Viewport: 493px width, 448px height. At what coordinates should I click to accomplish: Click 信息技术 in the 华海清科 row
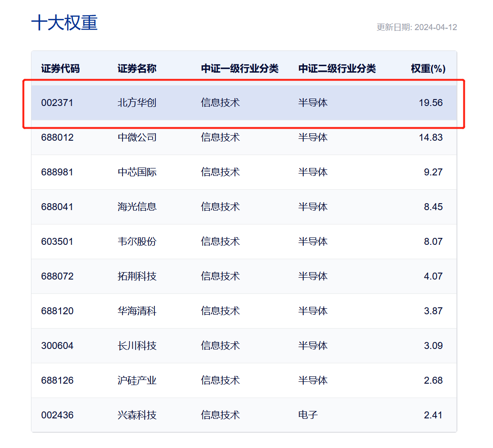[x=221, y=311]
